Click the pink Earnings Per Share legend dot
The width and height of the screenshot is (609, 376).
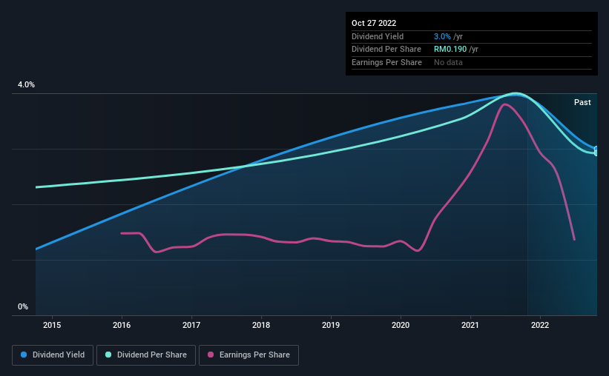point(211,355)
